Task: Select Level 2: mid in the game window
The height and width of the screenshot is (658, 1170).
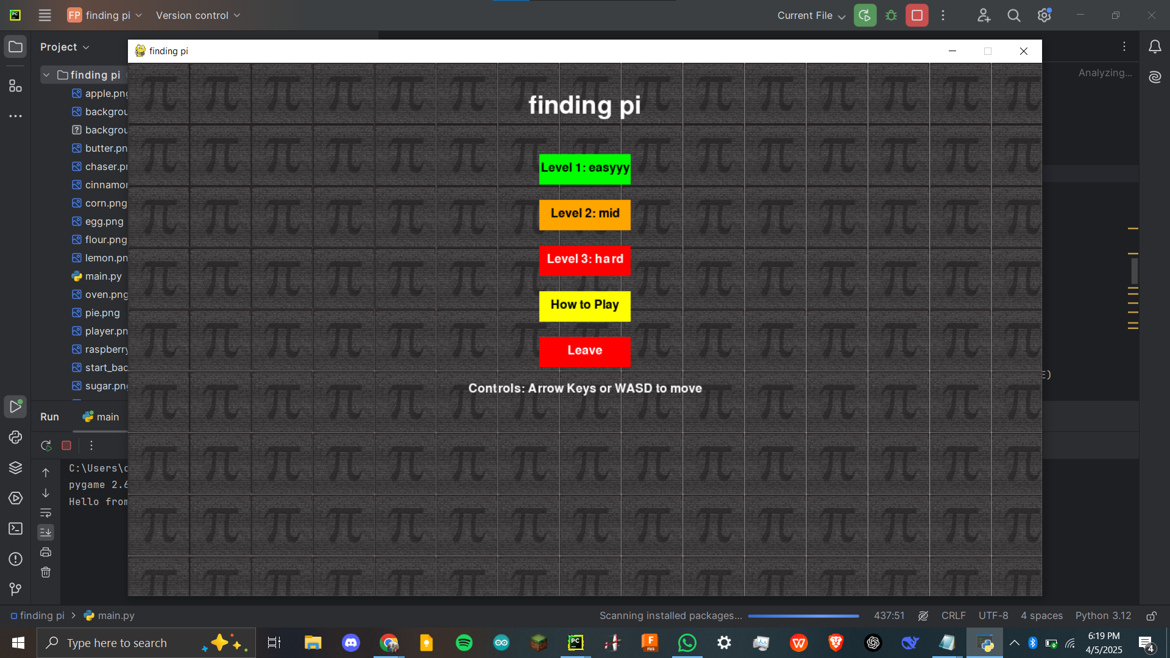Action: pos(584,214)
